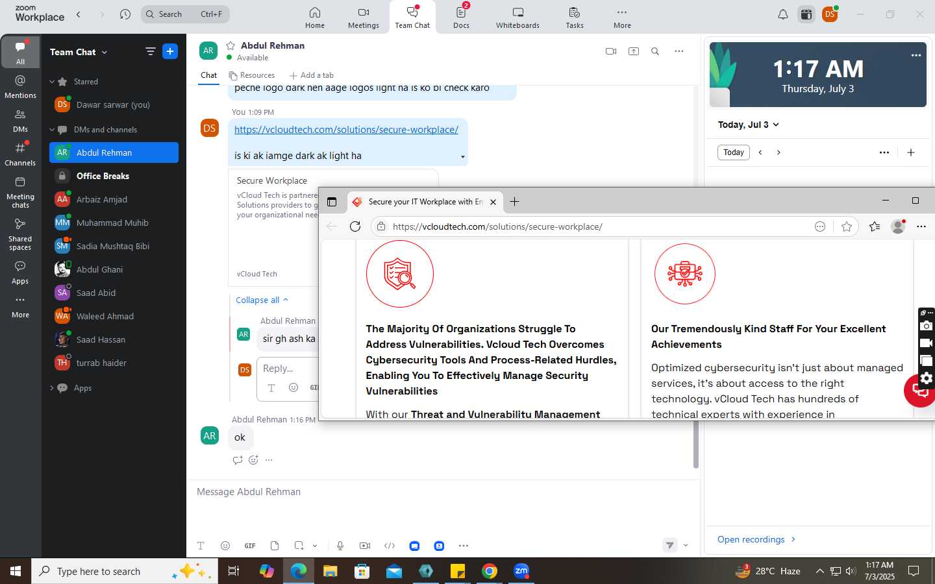The width and height of the screenshot is (935, 584).
Task: Collapse the Starred section
Action: pos(52,82)
